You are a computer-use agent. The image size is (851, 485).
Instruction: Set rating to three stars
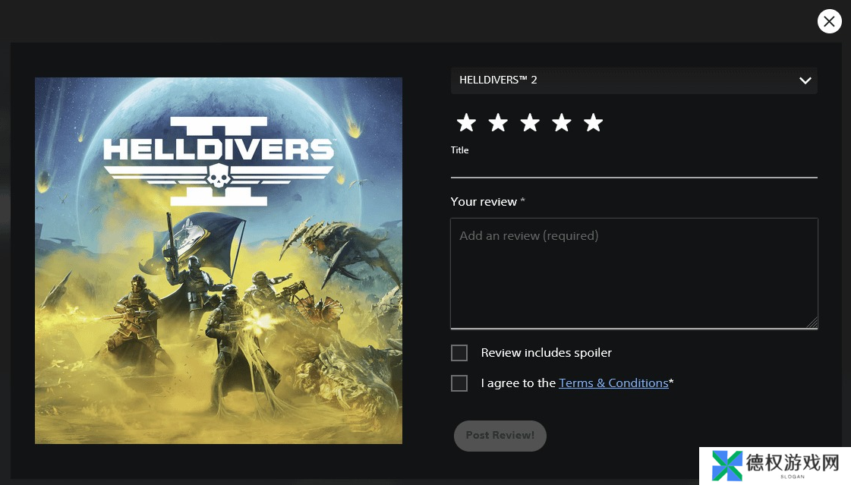click(530, 123)
